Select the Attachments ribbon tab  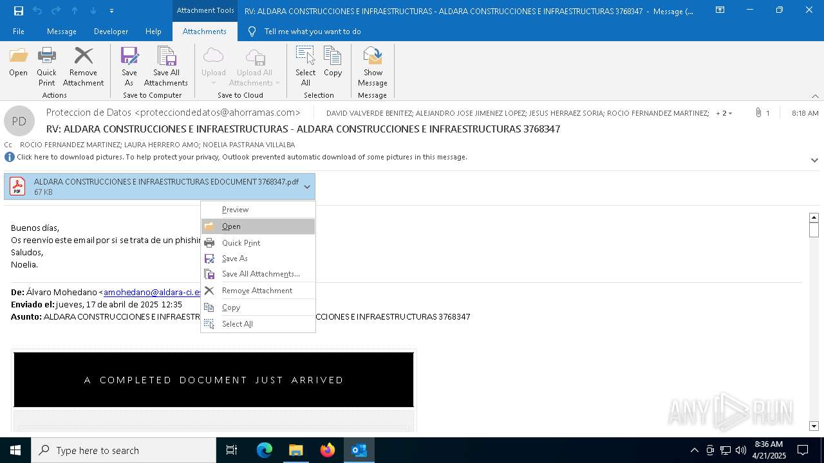click(205, 32)
